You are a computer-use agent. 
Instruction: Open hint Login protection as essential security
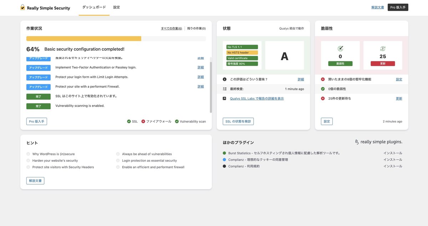[149, 161]
